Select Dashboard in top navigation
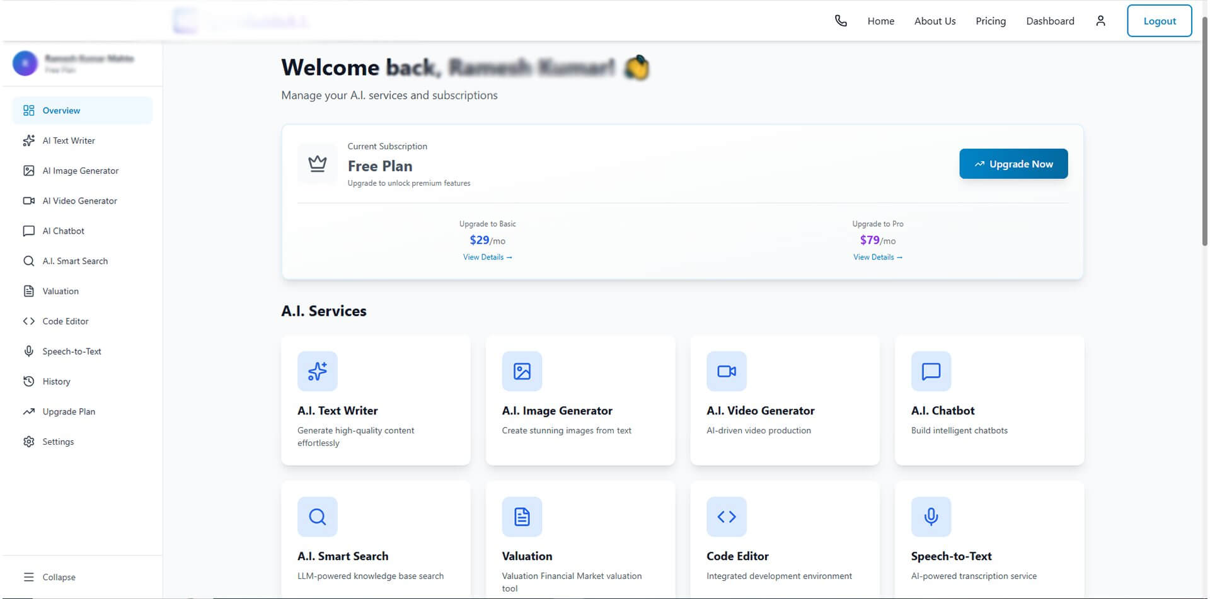 1050,21
